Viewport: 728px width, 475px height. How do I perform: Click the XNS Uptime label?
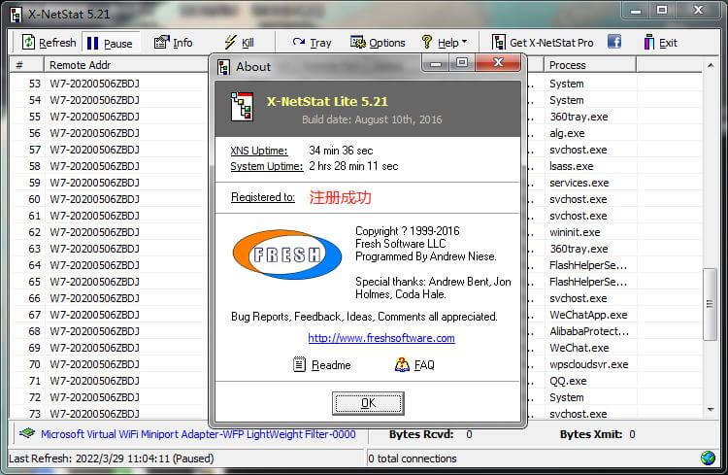pos(258,151)
